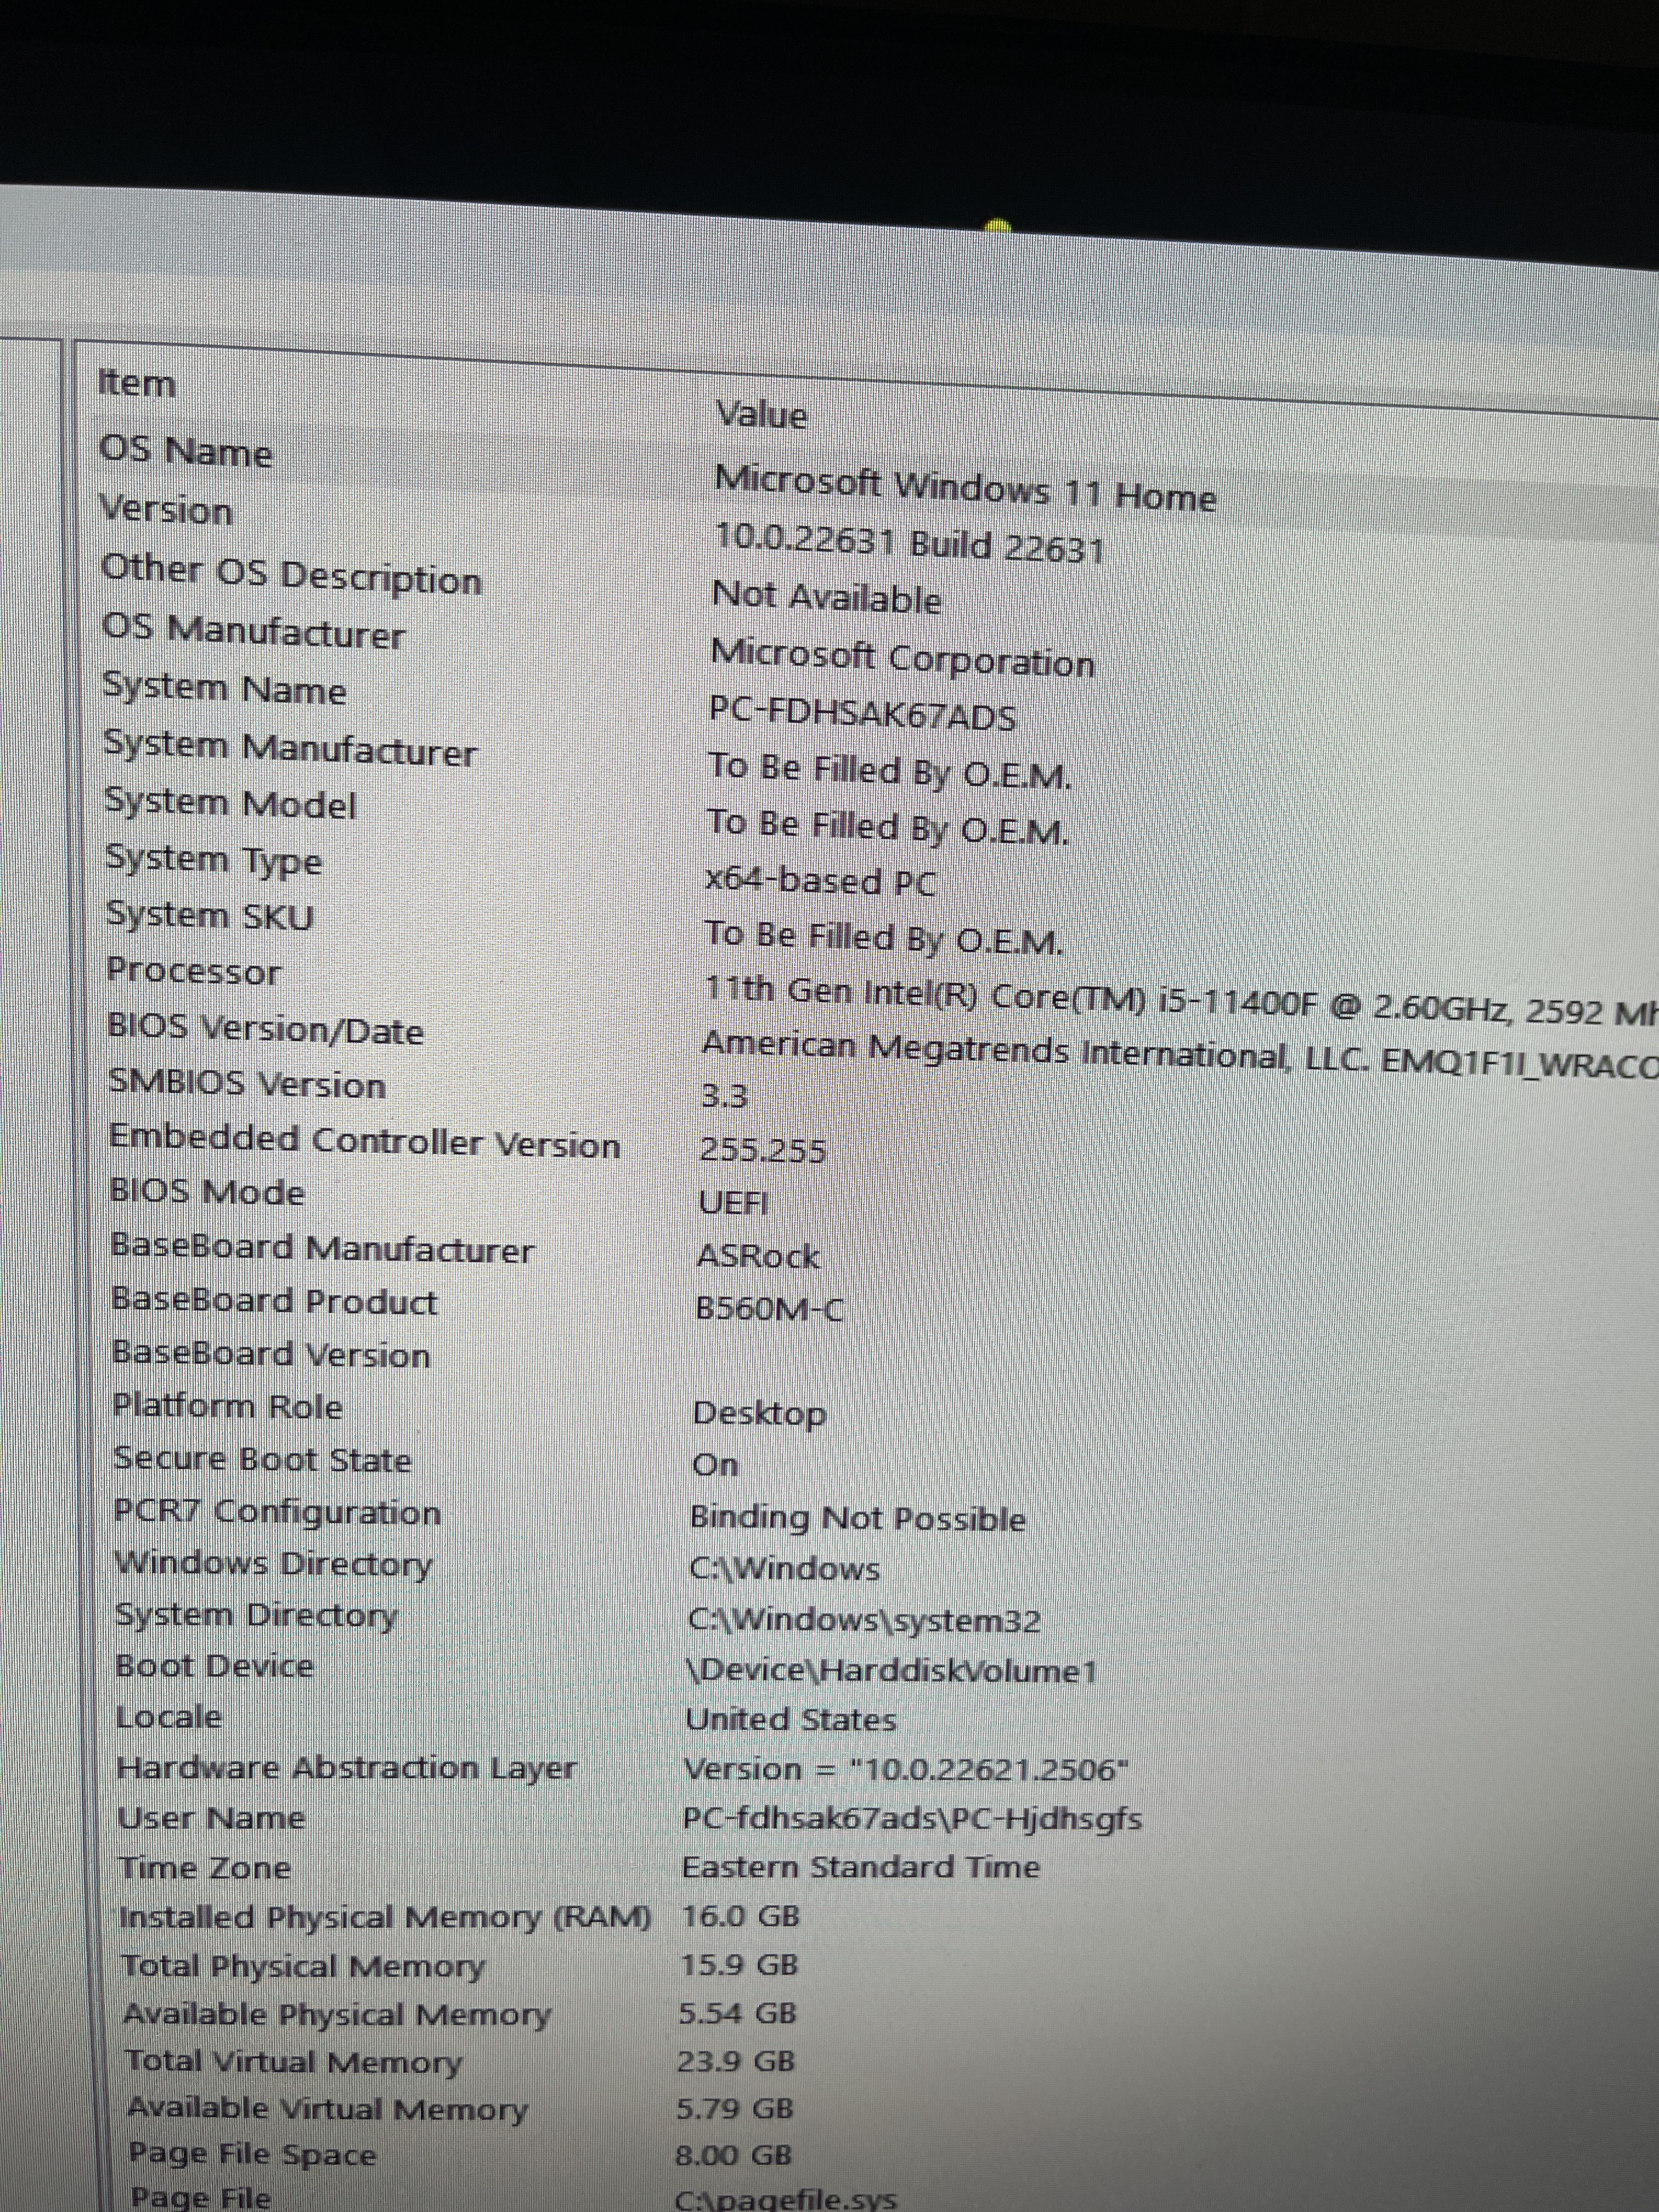Select the Available Physical Memory row label
Screen dimensions: 1659x2212
pyautogui.click(x=337, y=2014)
